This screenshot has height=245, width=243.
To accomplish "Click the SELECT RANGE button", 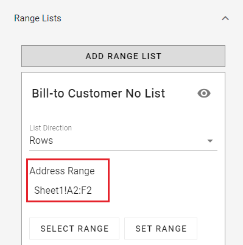I will tap(74, 229).
